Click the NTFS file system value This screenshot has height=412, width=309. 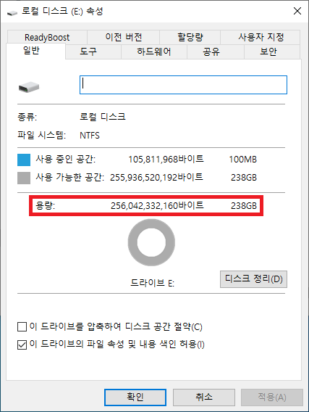coord(90,136)
